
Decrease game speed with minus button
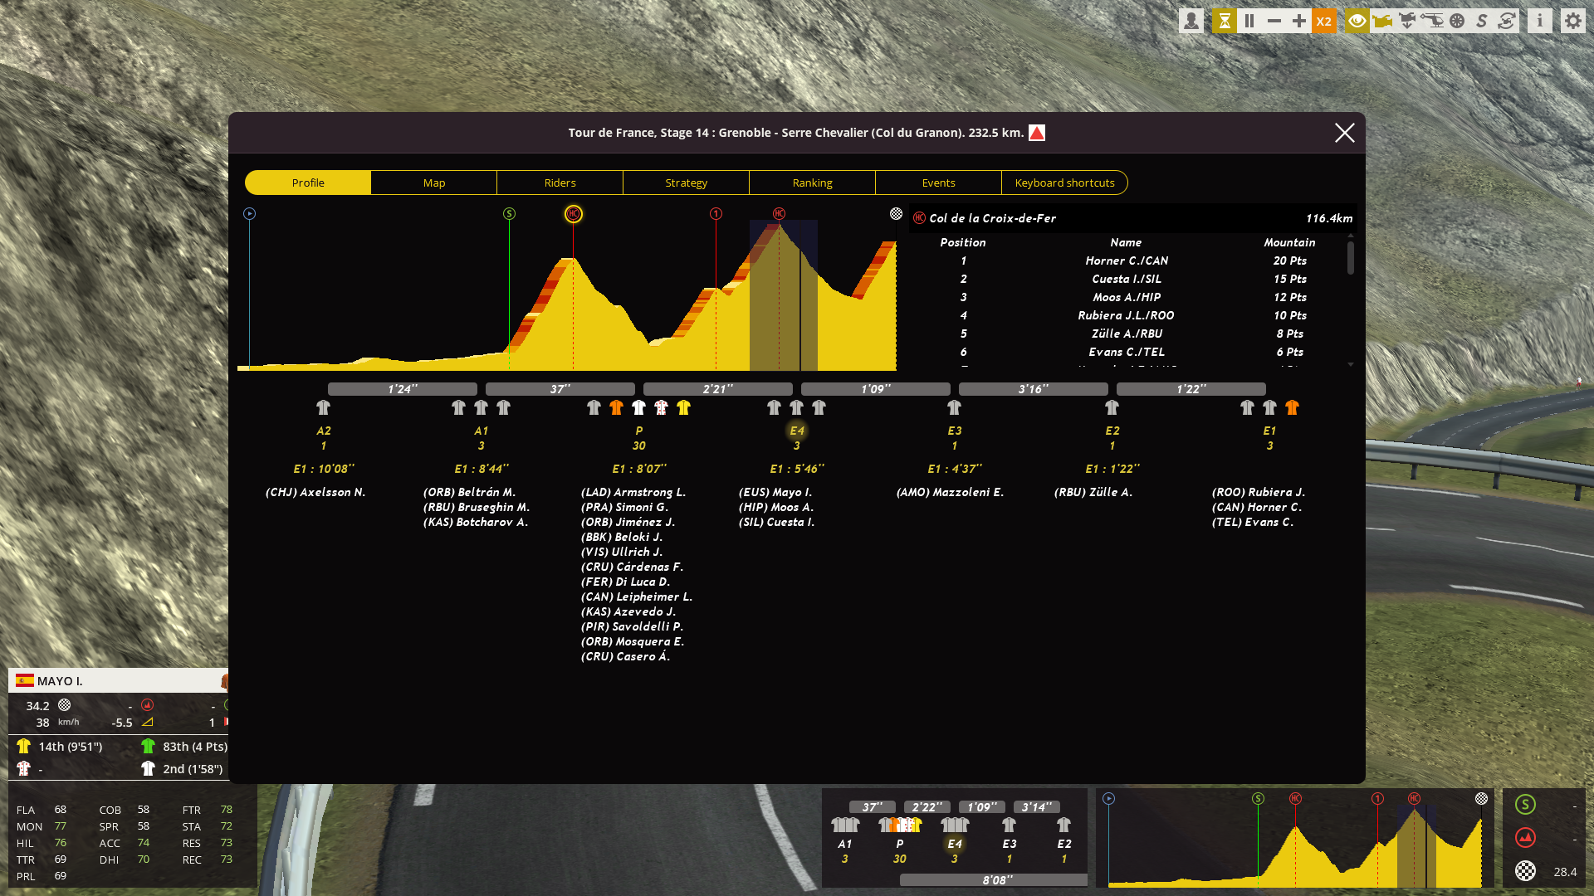point(1274,21)
